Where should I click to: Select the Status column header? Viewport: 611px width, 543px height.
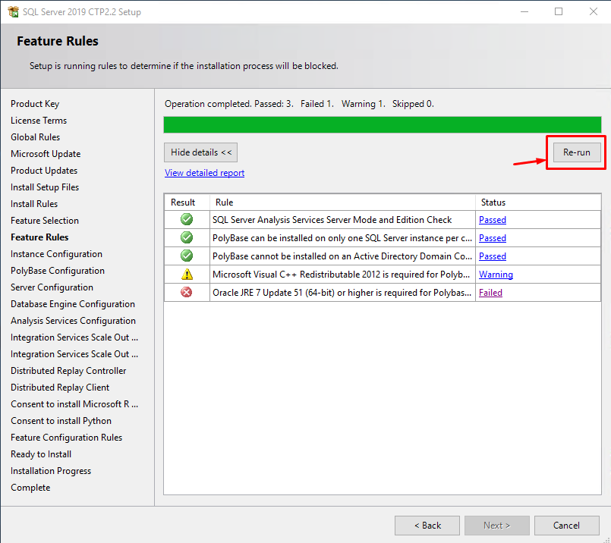[x=538, y=202]
